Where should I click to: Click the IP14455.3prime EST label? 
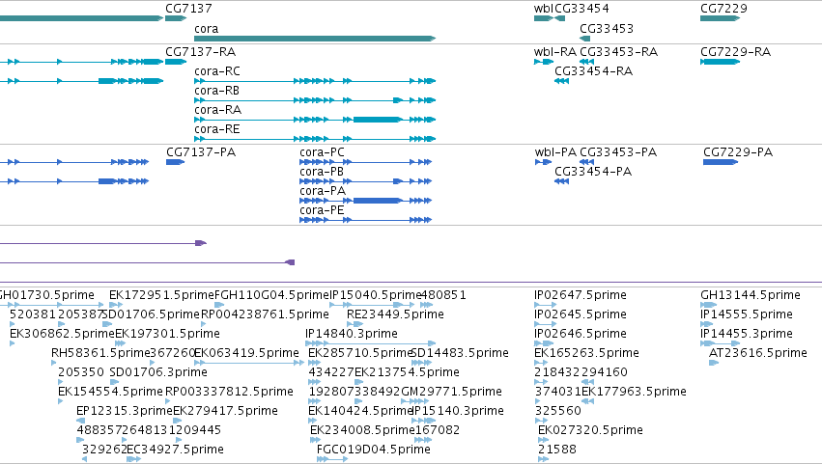tap(747, 334)
